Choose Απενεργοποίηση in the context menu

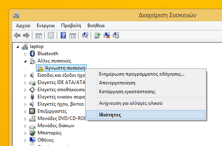pos(146,83)
